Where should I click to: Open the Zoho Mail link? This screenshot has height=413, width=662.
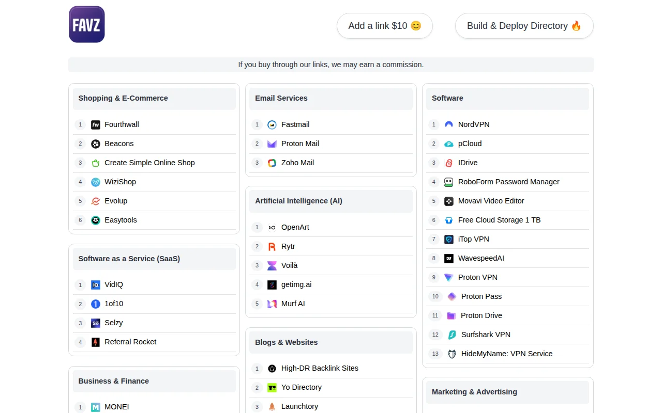click(x=297, y=163)
